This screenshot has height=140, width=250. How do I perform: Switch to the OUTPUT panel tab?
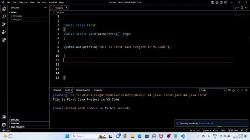pyautogui.click(x=69, y=90)
